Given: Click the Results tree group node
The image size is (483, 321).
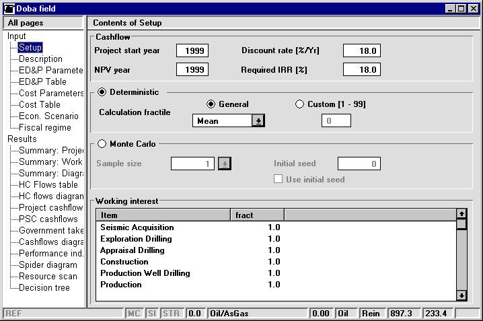Looking at the screenshot, I should (22, 139).
